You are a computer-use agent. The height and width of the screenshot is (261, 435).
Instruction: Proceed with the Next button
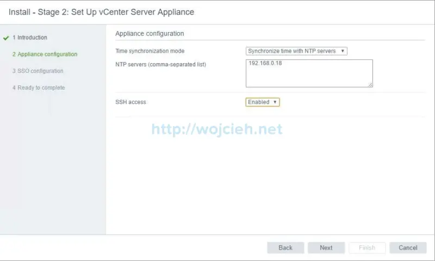click(x=326, y=248)
